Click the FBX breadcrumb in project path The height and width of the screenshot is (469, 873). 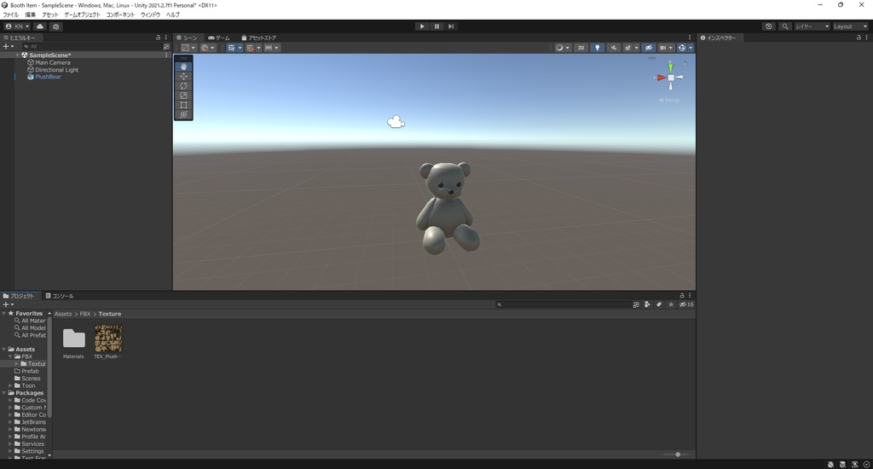click(x=84, y=314)
